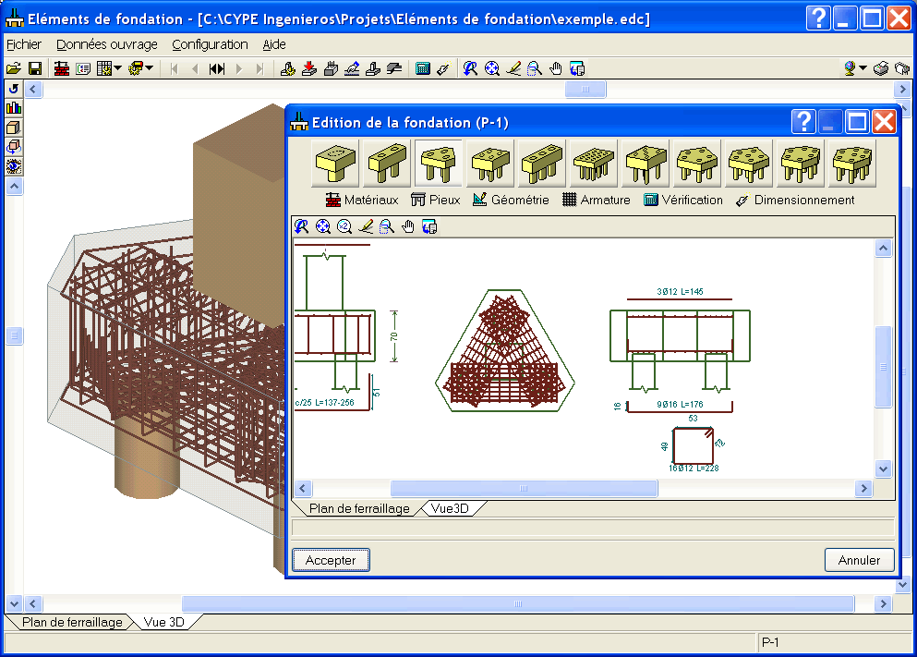Select the last pile cap type icon
This screenshot has height=657, width=917.
click(x=852, y=164)
